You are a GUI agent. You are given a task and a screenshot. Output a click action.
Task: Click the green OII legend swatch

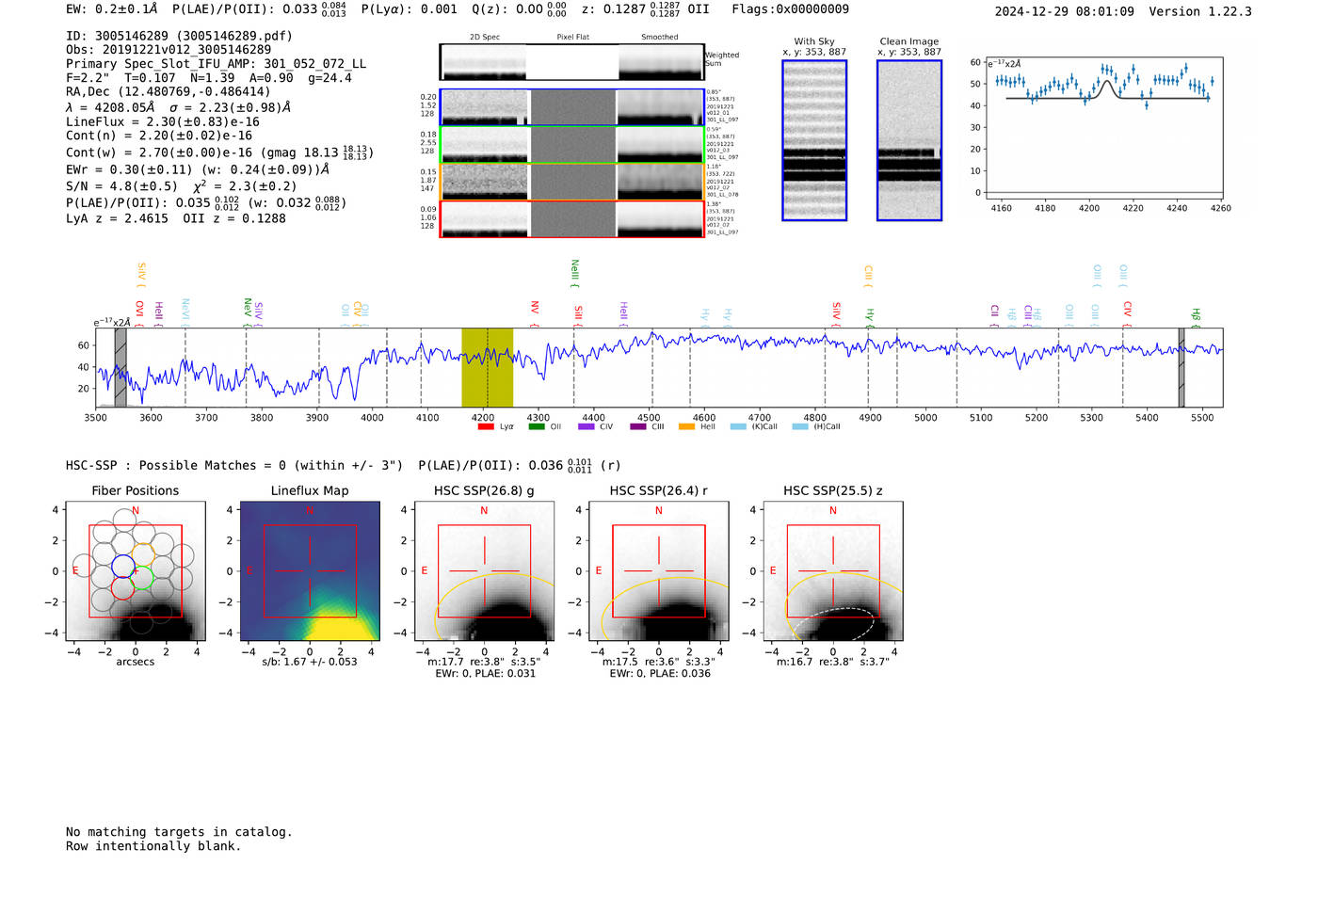[537, 427]
